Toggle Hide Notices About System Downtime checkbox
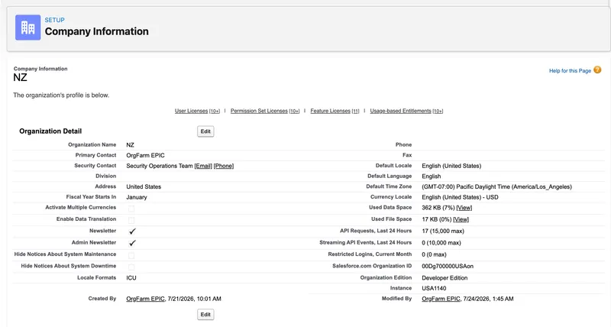This screenshot has height=327, width=611. [131, 267]
